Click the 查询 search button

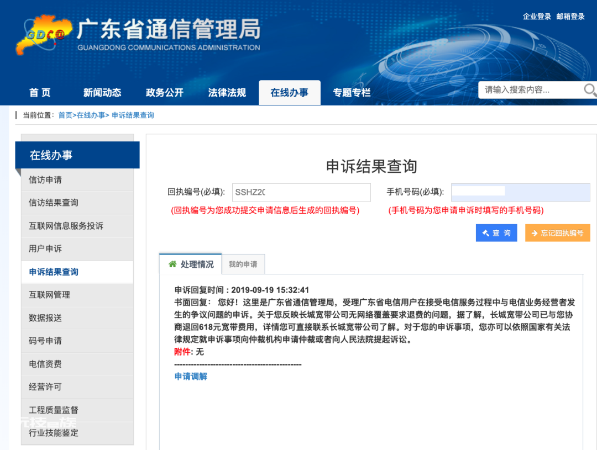pos(496,233)
